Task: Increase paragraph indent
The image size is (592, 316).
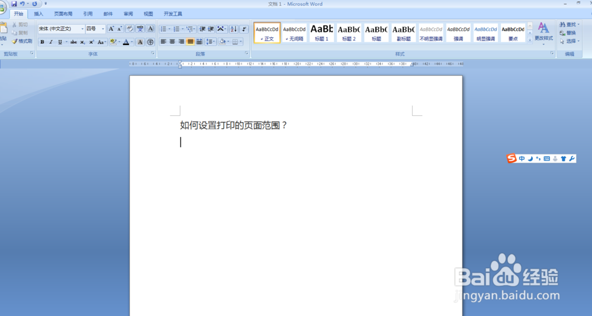Action: click(211, 28)
